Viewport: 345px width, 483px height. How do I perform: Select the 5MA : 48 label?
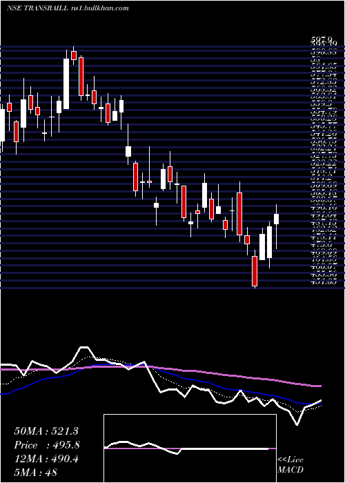(x=36, y=473)
